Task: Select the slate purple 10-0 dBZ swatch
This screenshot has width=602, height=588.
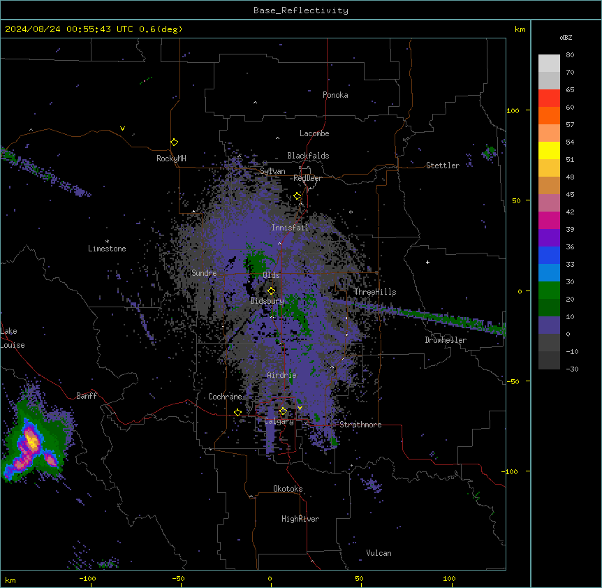Action: click(549, 325)
